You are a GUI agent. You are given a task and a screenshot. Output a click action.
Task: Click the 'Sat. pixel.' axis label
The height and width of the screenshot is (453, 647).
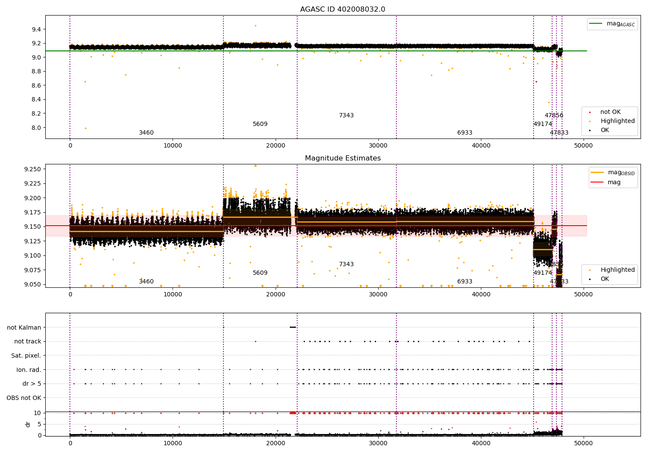(26, 355)
